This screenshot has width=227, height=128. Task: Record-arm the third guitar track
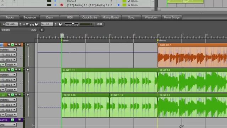coord(16,95)
